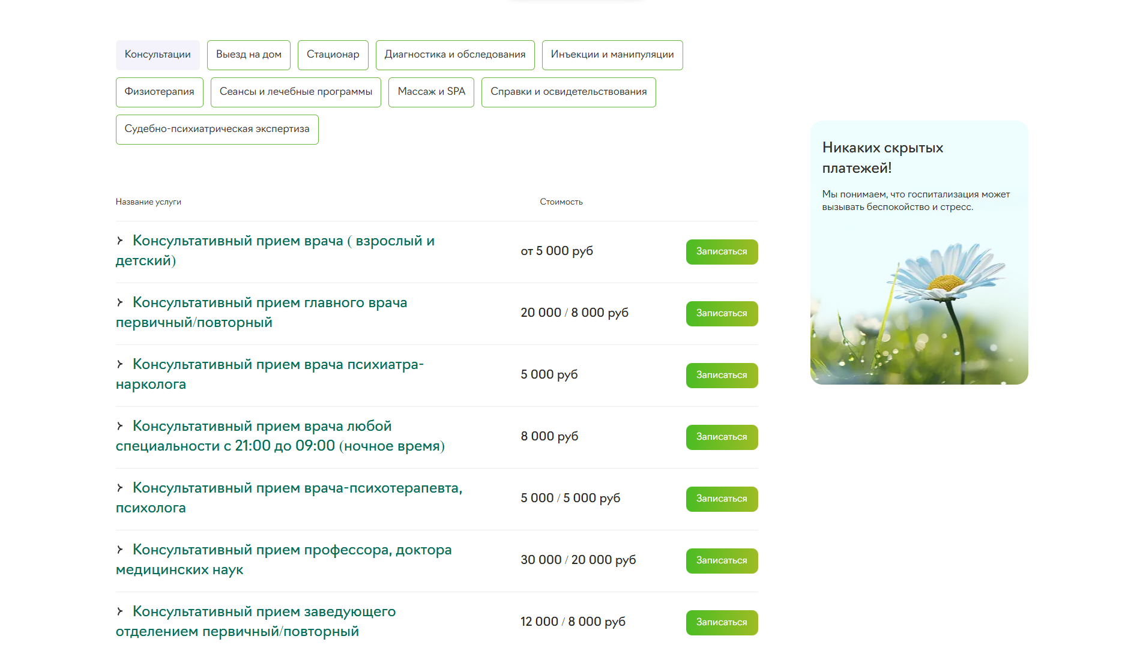Click the Никаких скрытых платежей heading
The image size is (1143, 648).
[882, 158]
